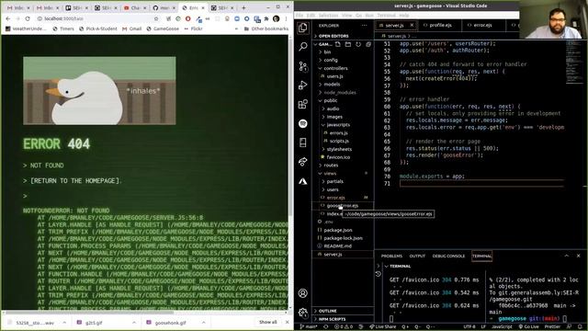The width and height of the screenshot is (588, 331).
Task: Switch to the error.ejs editor tab
Action: [482, 25]
